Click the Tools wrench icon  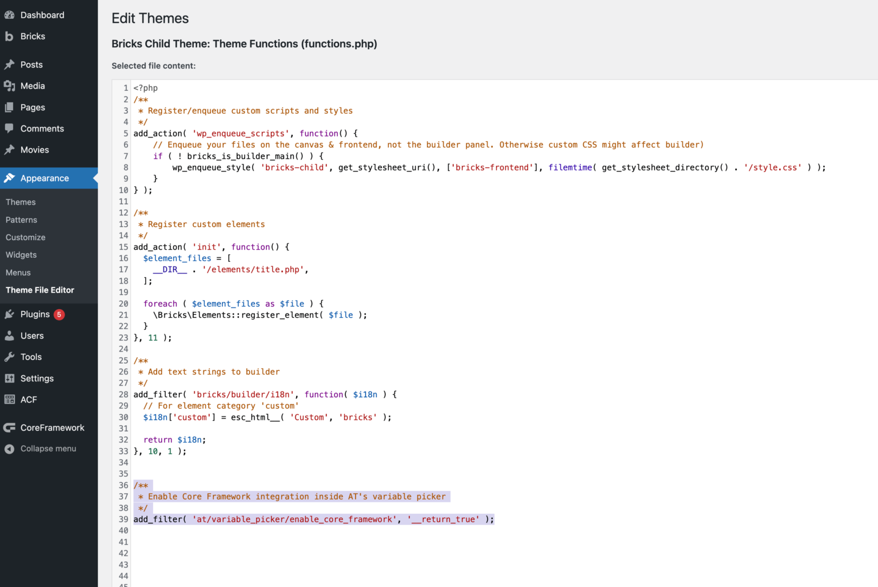pos(10,357)
